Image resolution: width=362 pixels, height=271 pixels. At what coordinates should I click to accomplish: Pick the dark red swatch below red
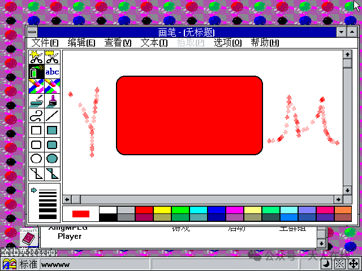pyautogui.click(x=144, y=217)
